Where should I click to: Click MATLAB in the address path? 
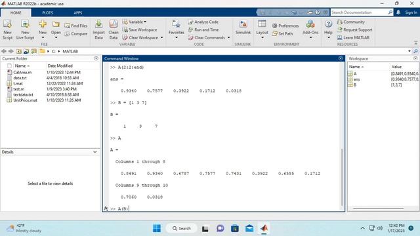[x=70, y=51]
